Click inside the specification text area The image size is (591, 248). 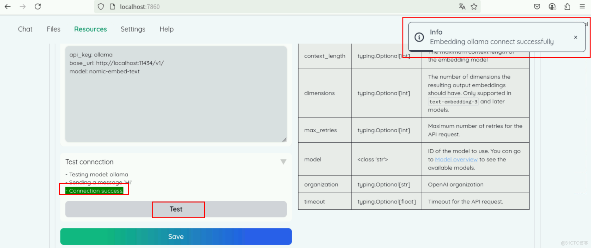pos(176,94)
